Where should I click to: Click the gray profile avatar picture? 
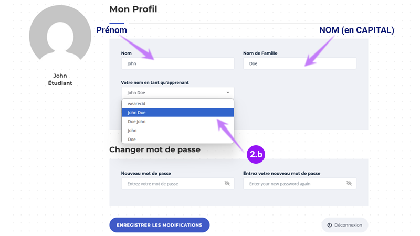[60, 34]
